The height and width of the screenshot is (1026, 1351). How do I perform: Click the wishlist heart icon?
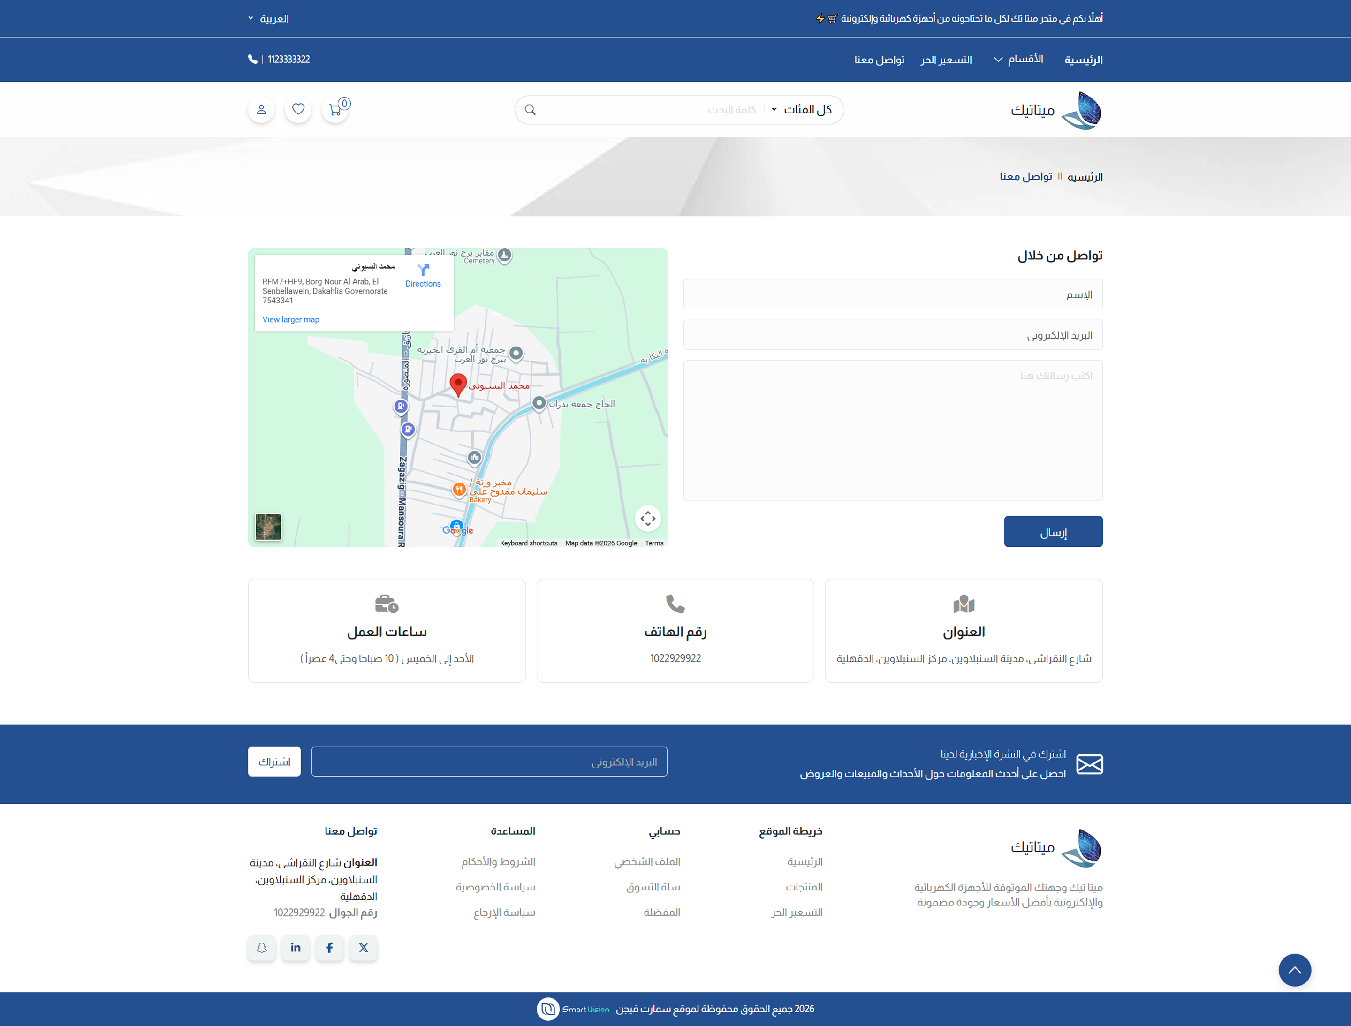click(298, 109)
